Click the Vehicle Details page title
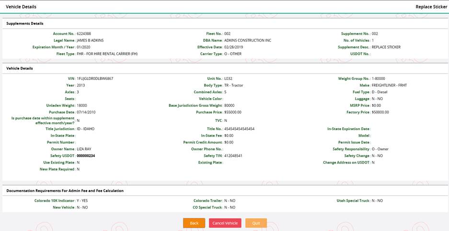Screen dimensions: 449x231 (x=21, y=7)
